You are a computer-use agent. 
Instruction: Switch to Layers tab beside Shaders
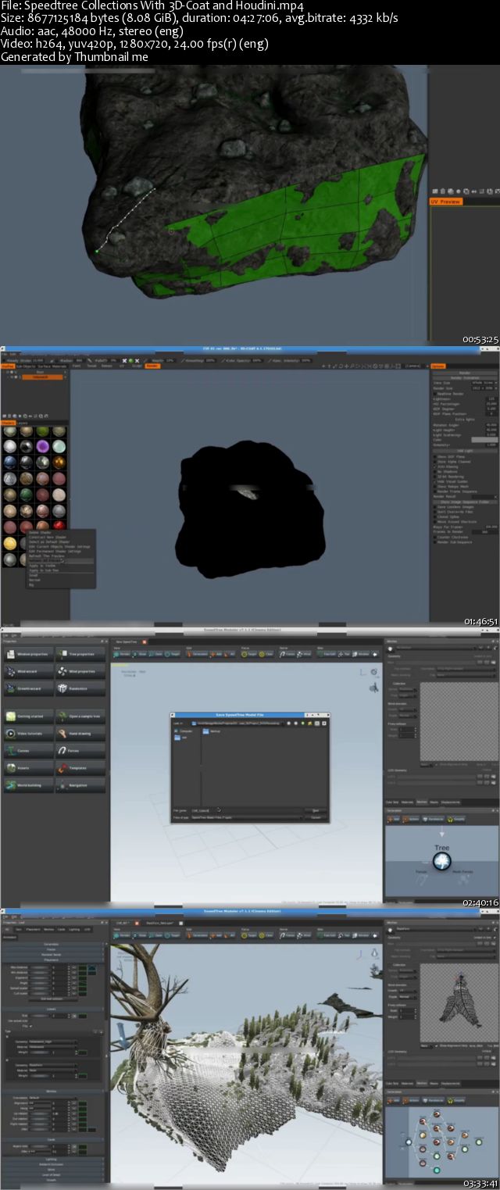[23, 423]
